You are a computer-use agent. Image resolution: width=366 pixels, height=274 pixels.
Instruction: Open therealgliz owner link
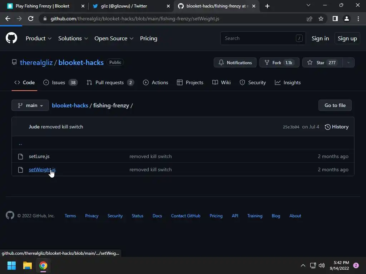pyautogui.click(x=36, y=62)
